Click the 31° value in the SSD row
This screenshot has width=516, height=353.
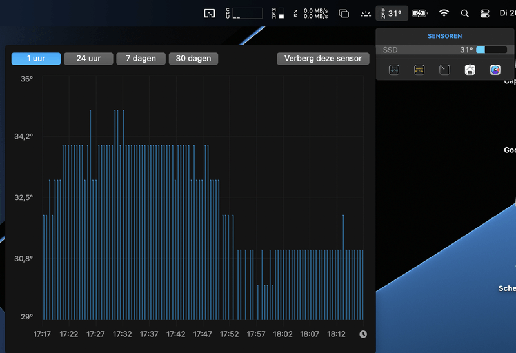[x=466, y=50]
